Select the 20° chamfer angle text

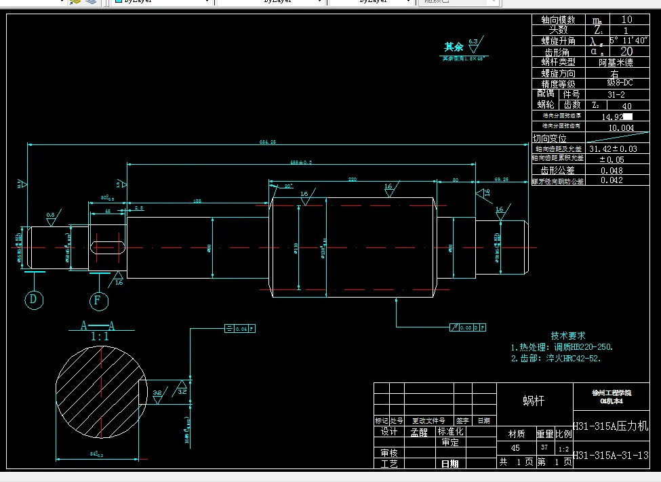point(288,186)
